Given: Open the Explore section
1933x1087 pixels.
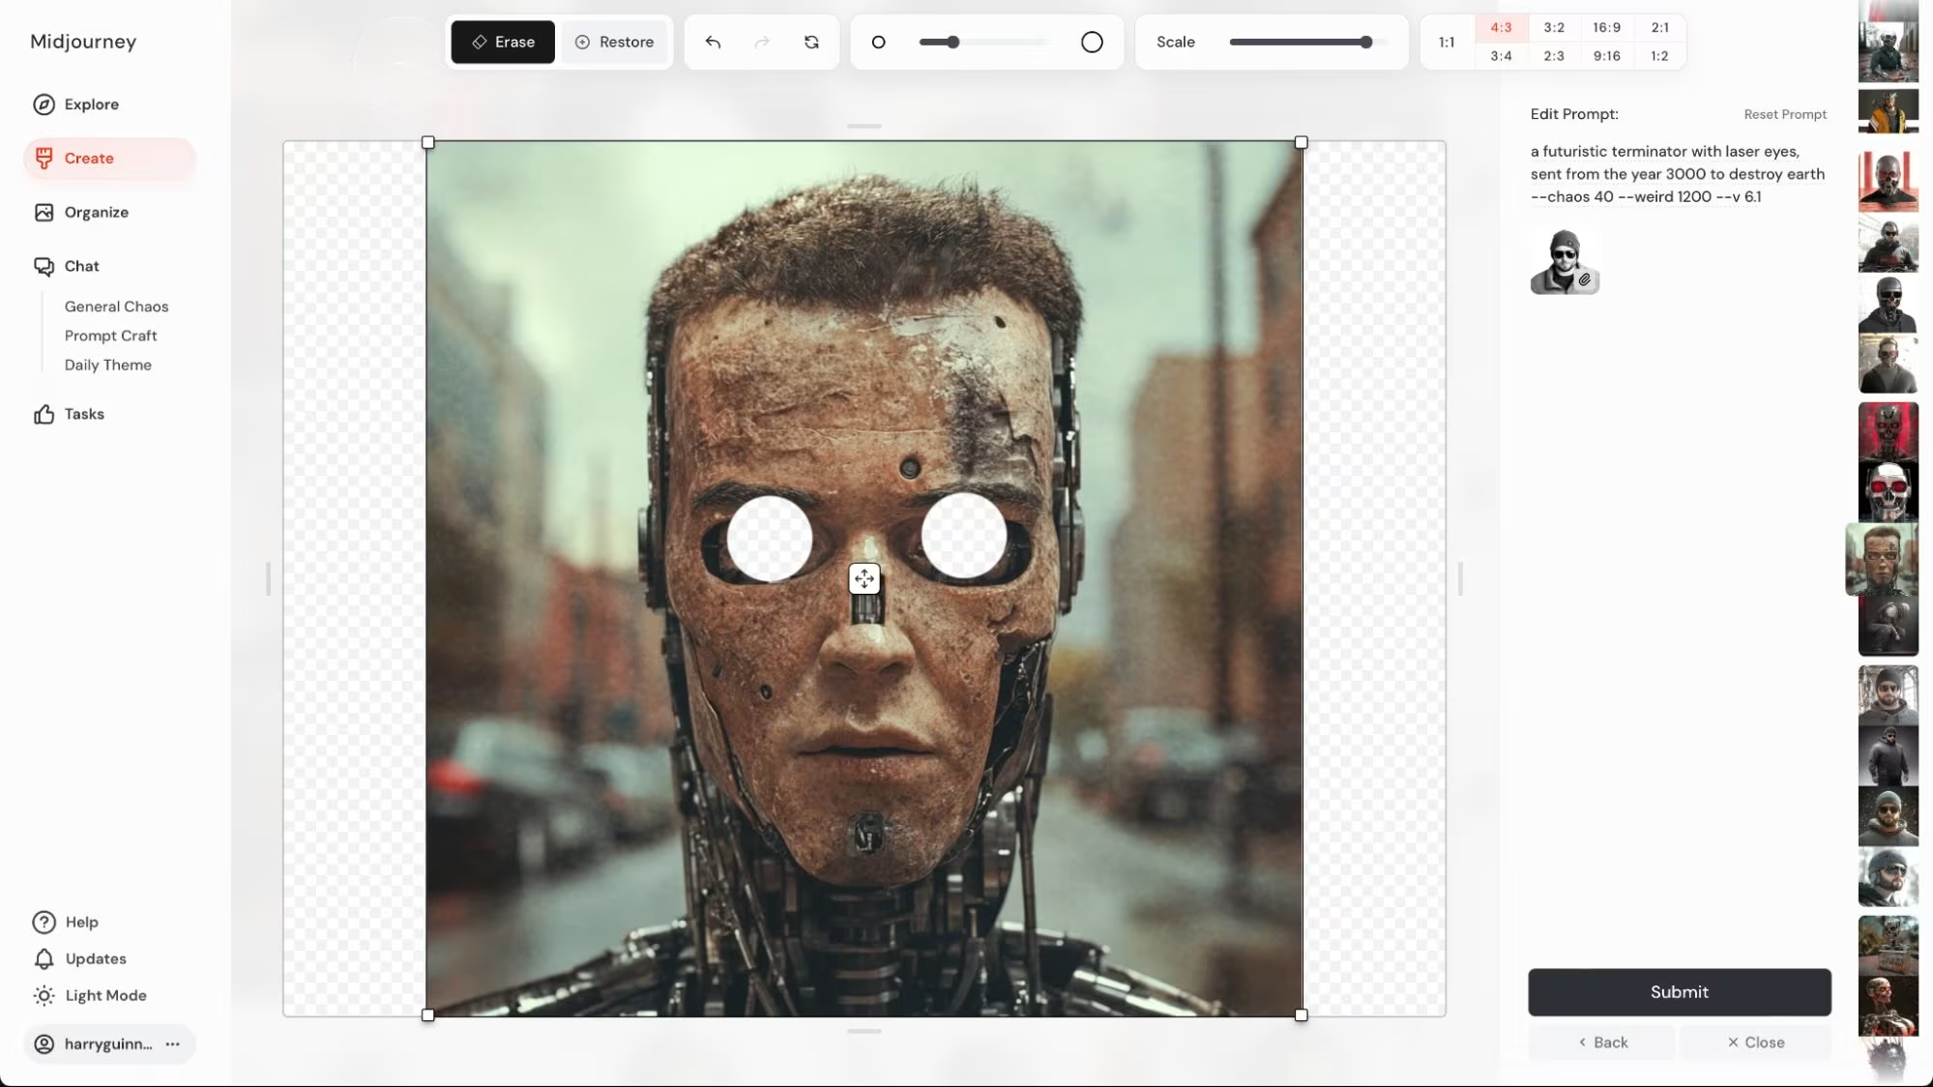Looking at the screenshot, I should coord(90,104).
